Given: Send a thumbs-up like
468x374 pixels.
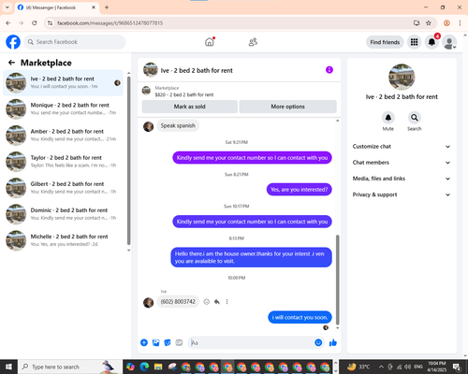Looking at the screenshot, I should pyautogui.click(x=333, y=343).
